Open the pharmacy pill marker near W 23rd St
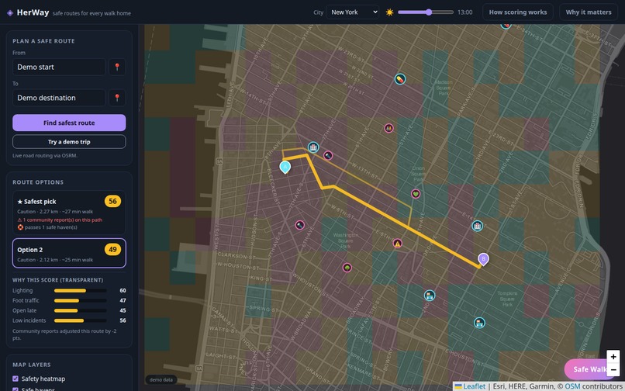Image resolution: width=625 pixels, height=391 pixels. pos(400,79)
